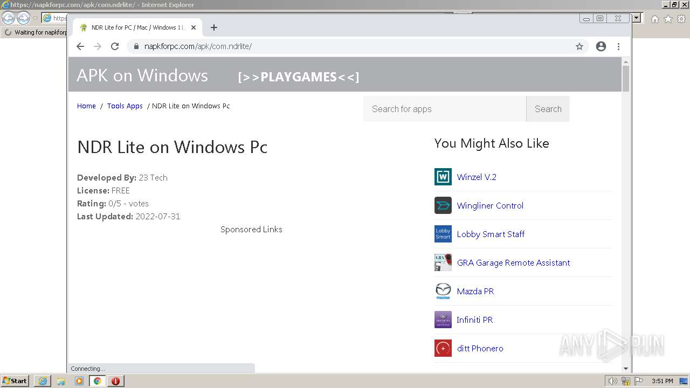Open the Wingliner Control app icon
The height and width of the screenshot is (388, 690).
[x=443, y=205]
